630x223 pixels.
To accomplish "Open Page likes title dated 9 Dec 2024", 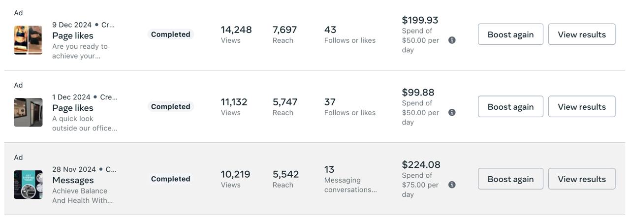I will pyautogui.click(x=73, y=35).
